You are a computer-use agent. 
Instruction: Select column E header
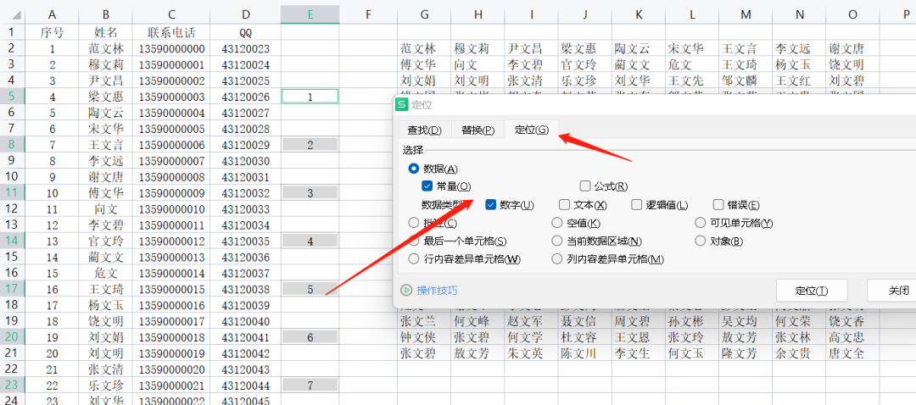310,14
